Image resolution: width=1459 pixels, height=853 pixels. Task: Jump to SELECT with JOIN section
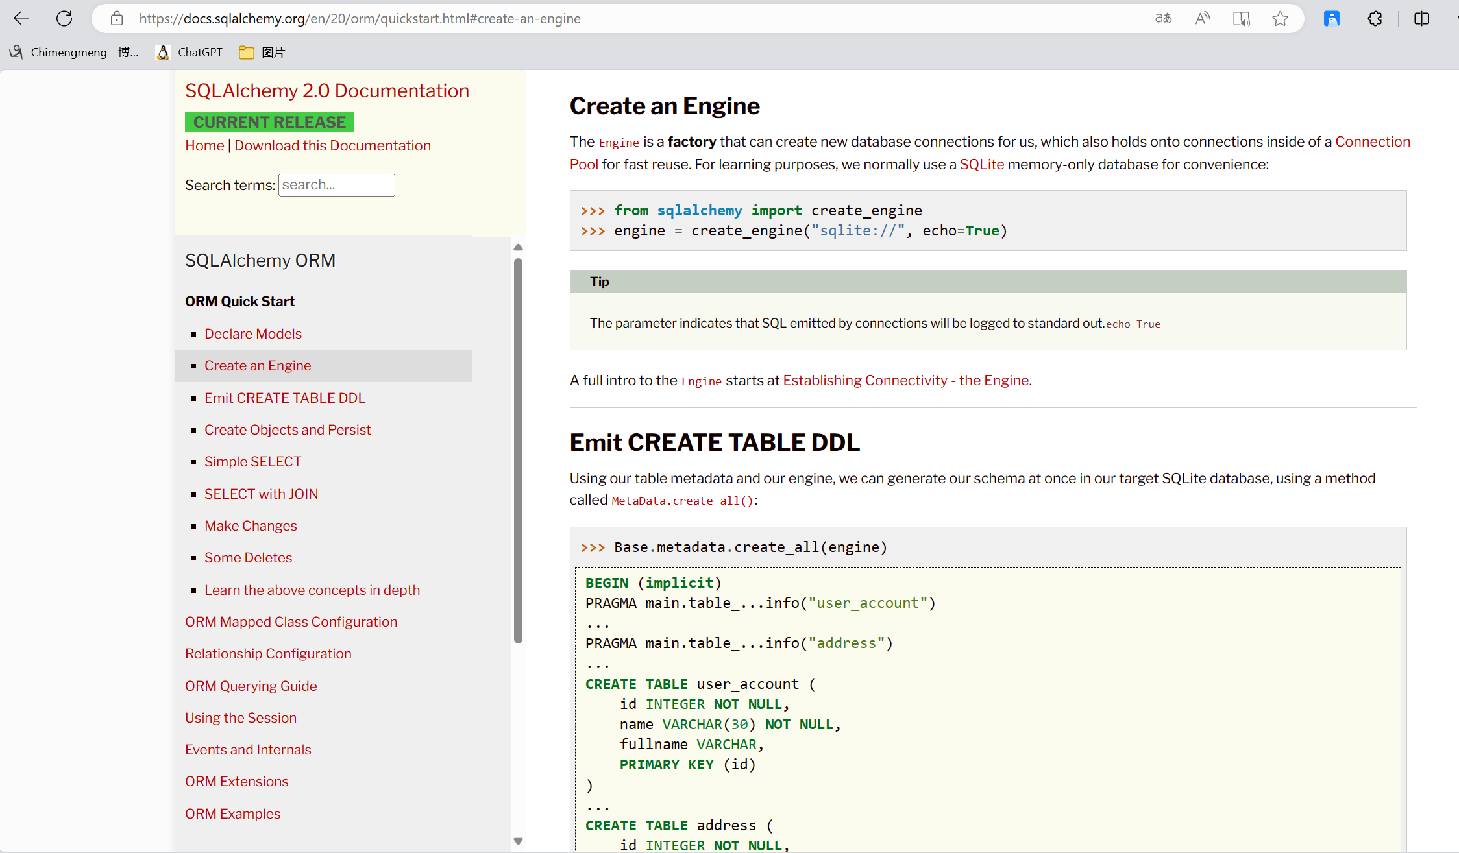click(262, 494)
